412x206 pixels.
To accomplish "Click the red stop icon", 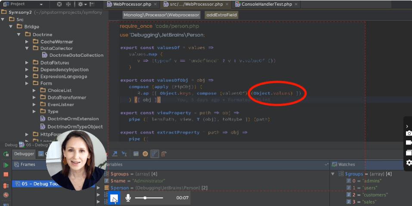I will pyautogui.click(x=6, y=175).
